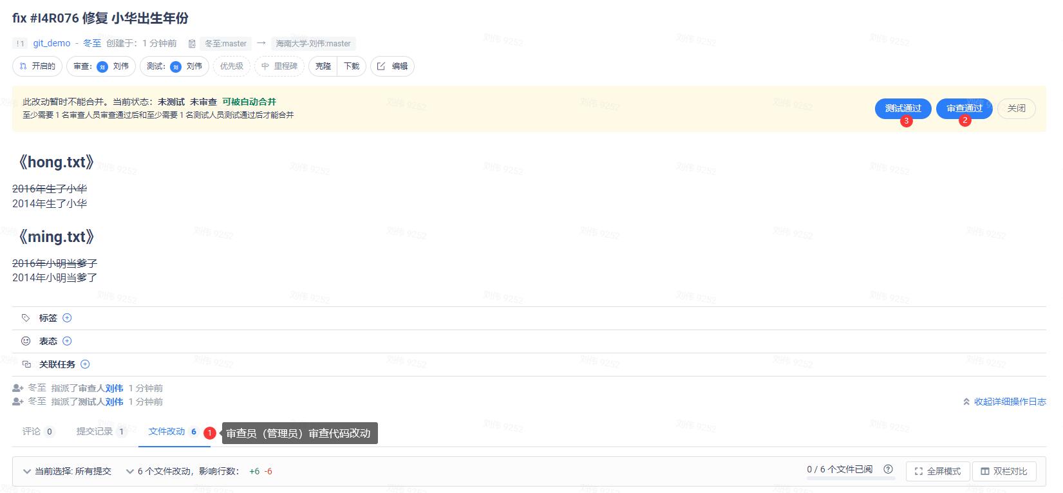This screenshot has width=1063, height=493.
Task: Click the plus icon next to 标签
Action: coord(67,318)
